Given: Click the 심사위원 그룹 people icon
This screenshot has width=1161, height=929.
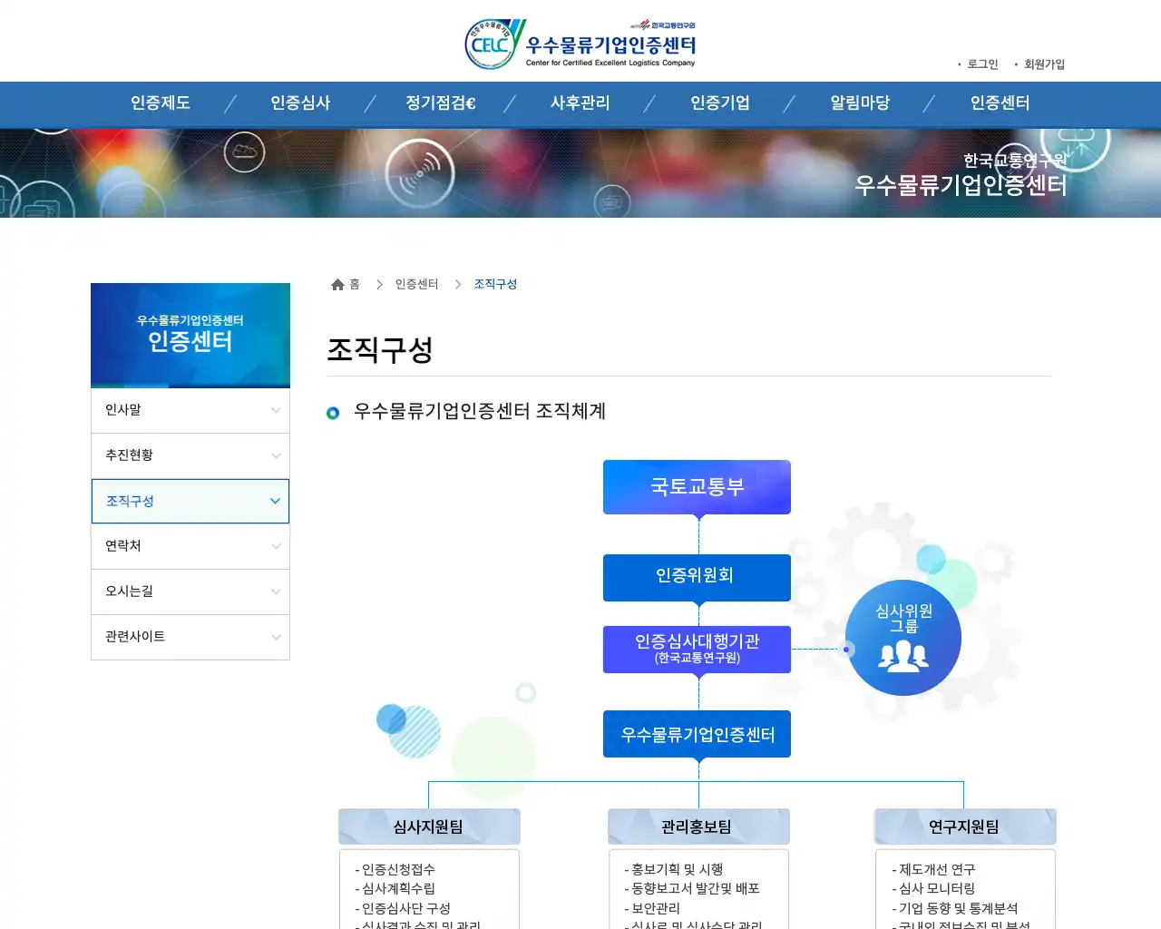Looking at the screenshot, I should pos(903,655).
